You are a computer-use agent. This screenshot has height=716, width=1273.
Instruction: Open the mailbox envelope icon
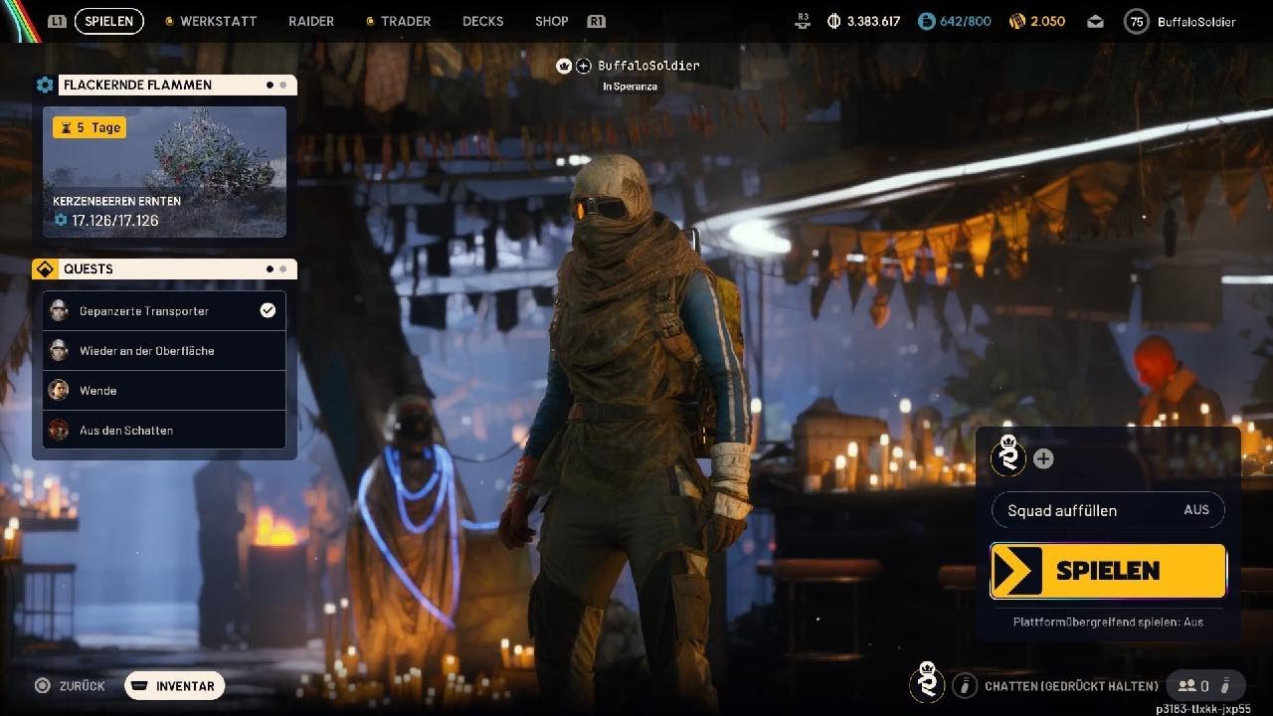pos(1095,21)
